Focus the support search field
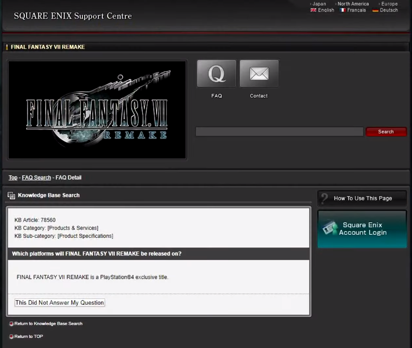The image size is (412, 348). [x=280, y=132]
